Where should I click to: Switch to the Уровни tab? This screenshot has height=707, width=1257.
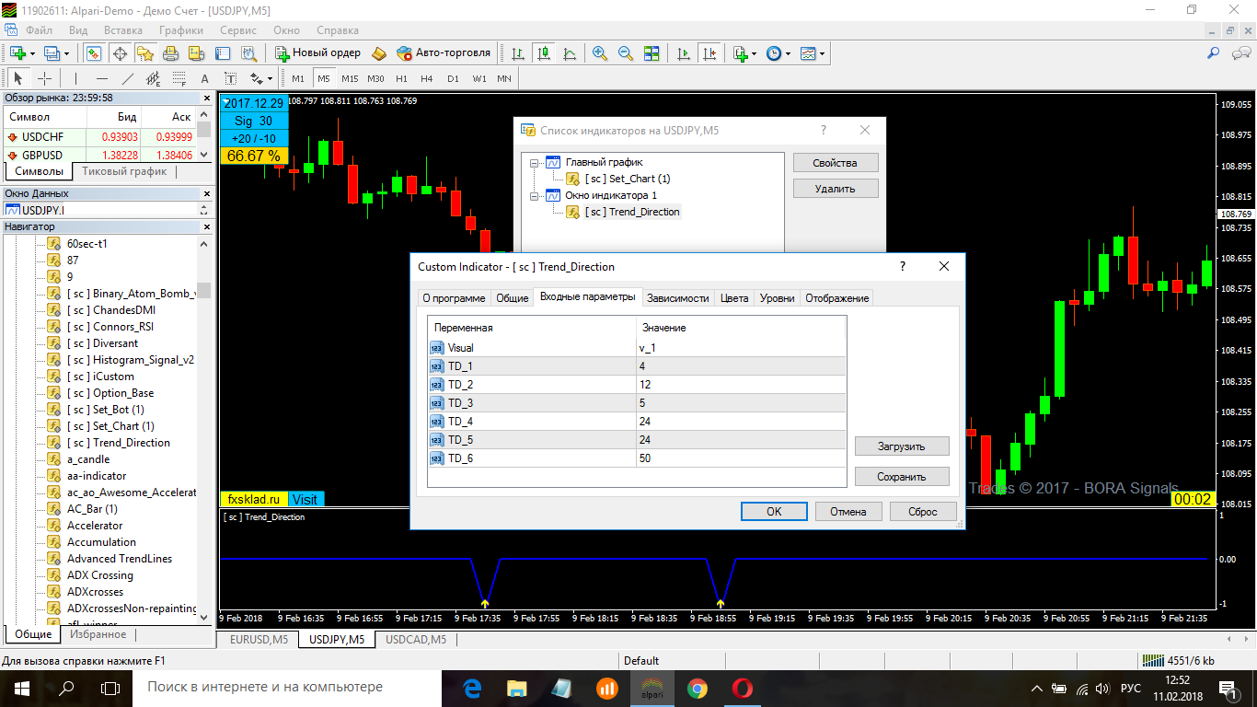click(778, 298)
